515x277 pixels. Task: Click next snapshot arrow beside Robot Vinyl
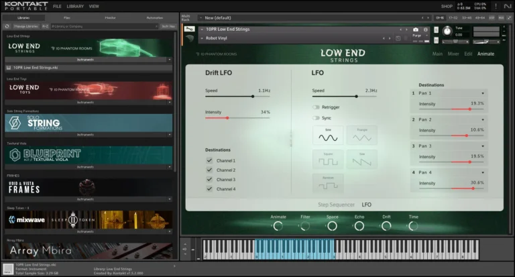[x=390, y=38]
